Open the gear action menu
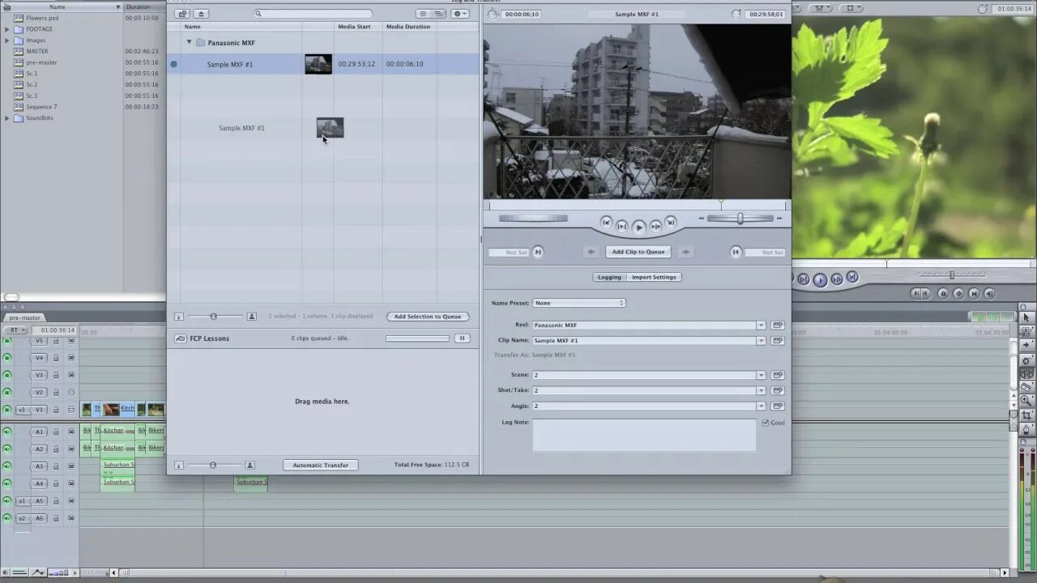Screen dimensions: 1037x583 460,14
